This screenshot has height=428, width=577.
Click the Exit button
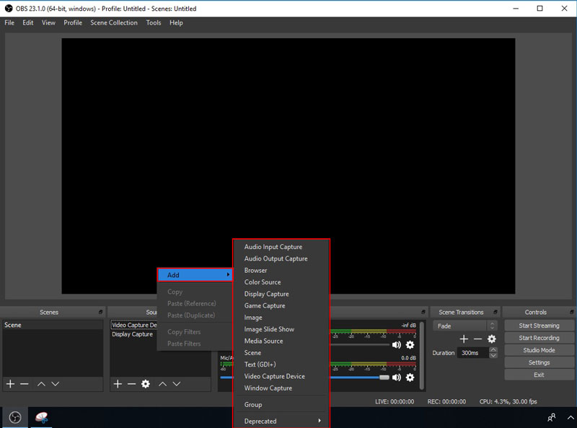coord(539,375)
